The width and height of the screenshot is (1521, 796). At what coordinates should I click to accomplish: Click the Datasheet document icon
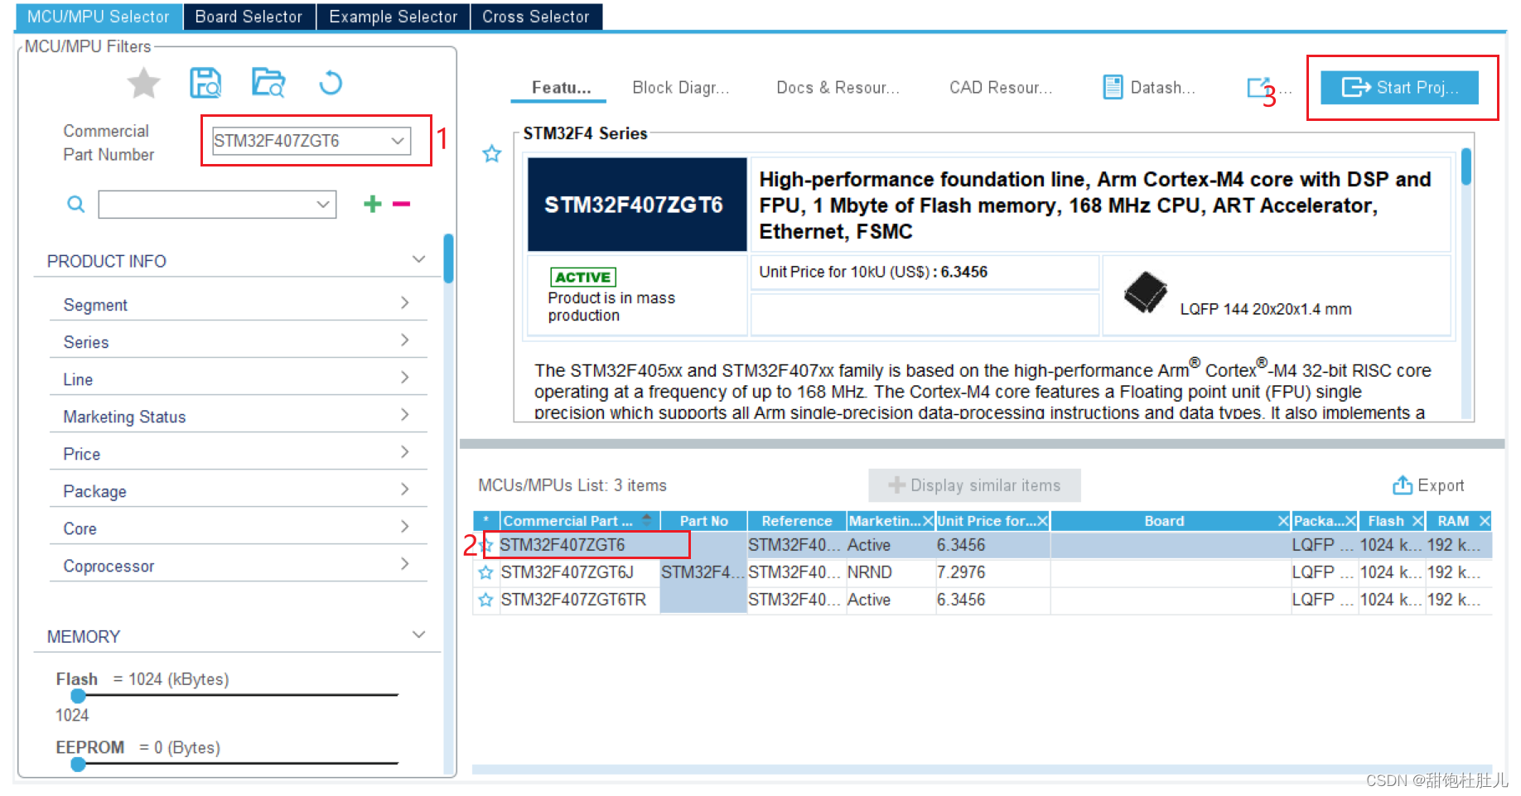[1113, 87]
